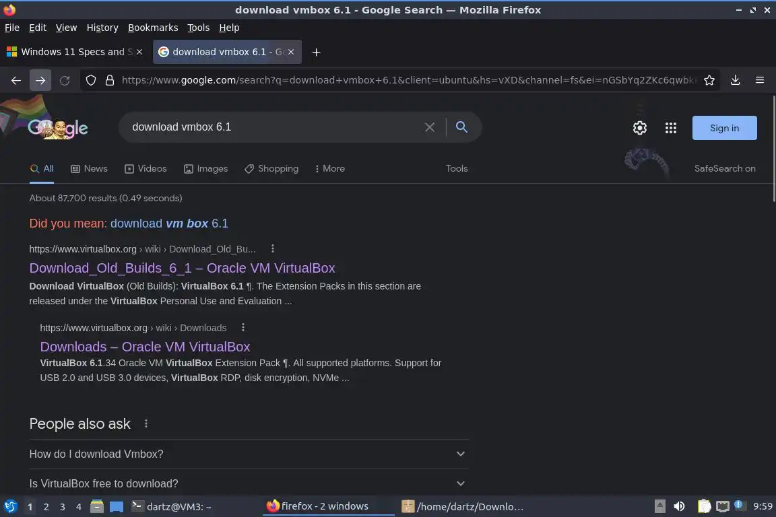Open the volume control in tray
Image resolution: width=776 pixels, height=517 pixels.
pos(679,506)
